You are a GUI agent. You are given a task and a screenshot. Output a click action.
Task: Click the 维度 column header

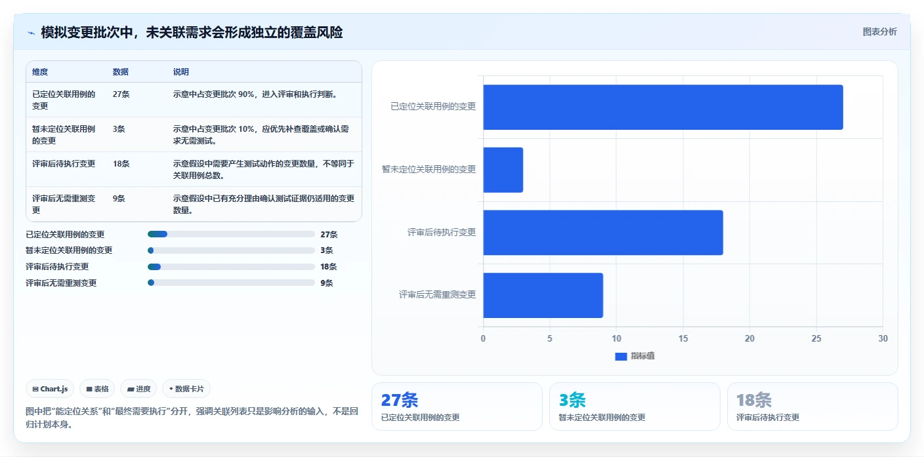pos(40,71)
